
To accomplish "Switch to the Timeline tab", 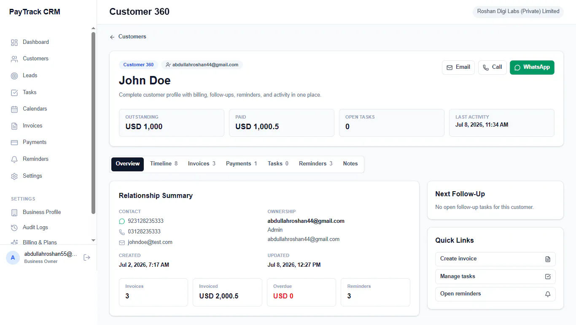I will tap(164, 164).
